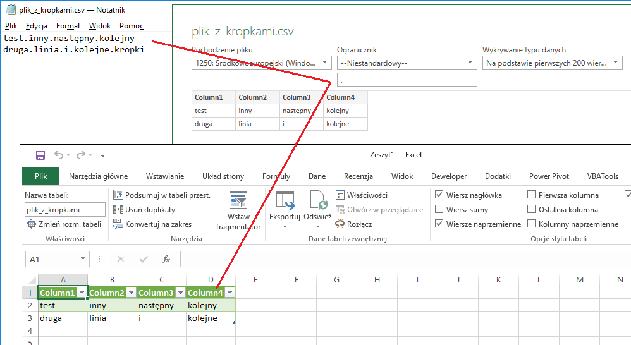
Task: Expand Eksportuj dropdown arrow
Action: tap(285, 227)
